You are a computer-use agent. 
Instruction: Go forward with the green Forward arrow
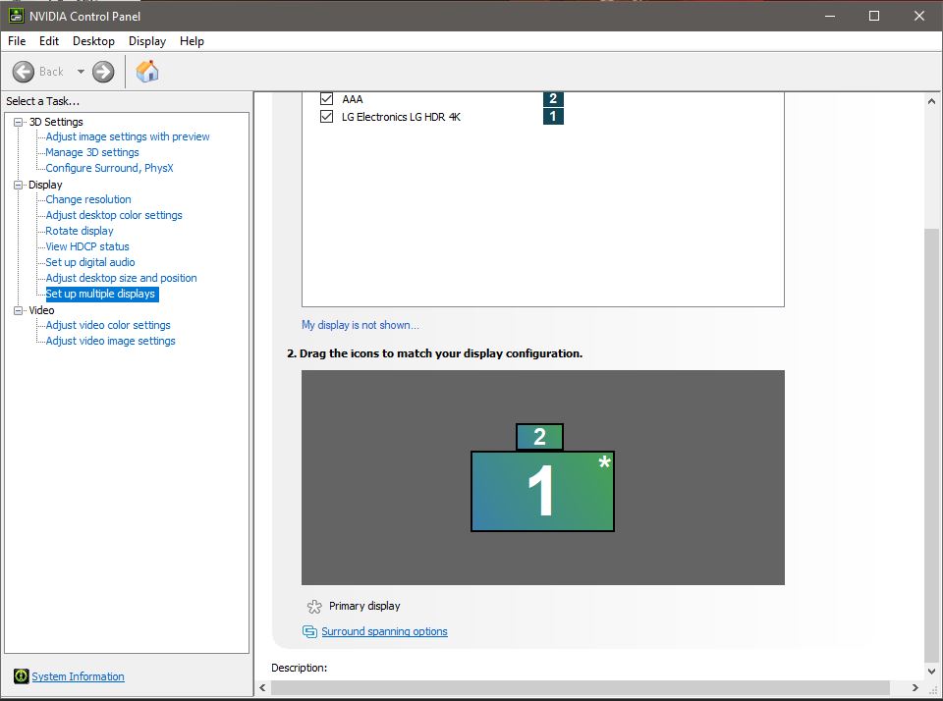click(103, 72)
